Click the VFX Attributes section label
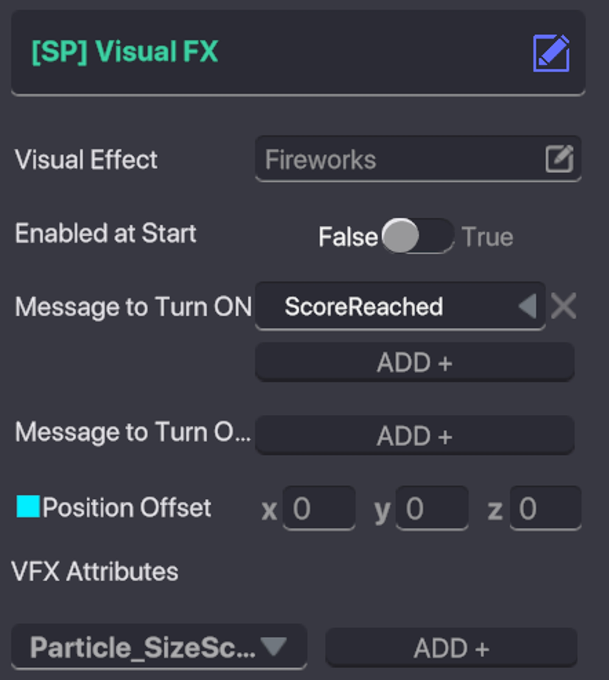Viewport: 609px width, 680px height. [x=95, y=571]
